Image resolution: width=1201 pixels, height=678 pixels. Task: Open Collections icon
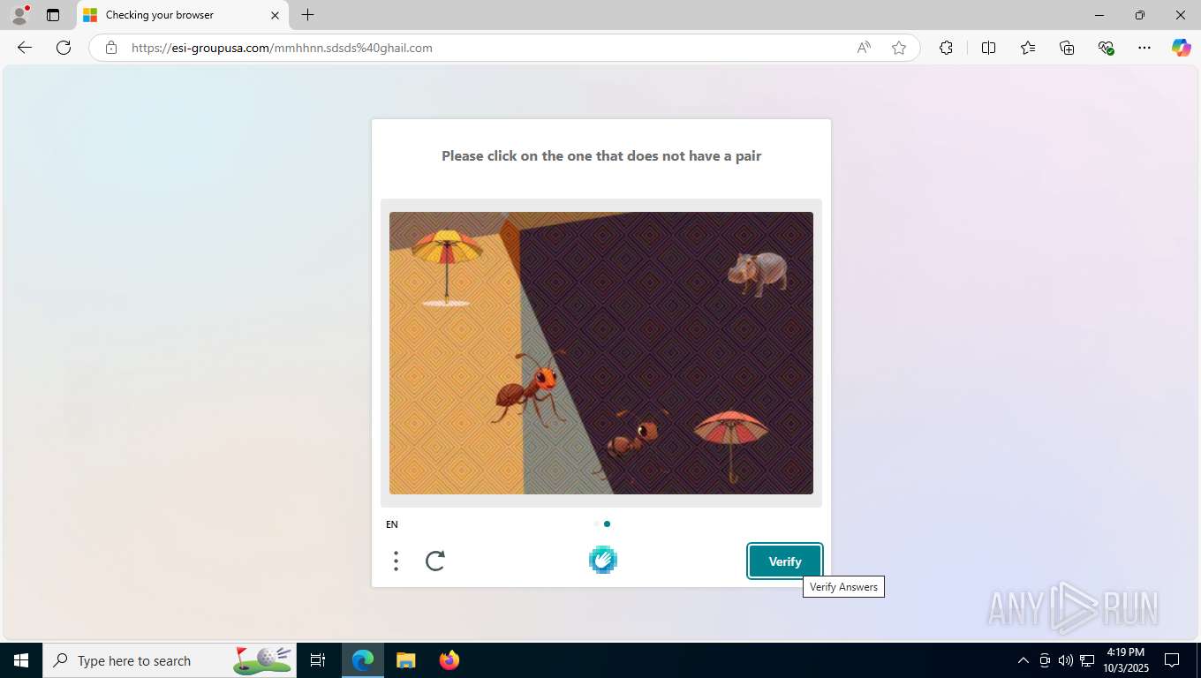[1067, 48]
